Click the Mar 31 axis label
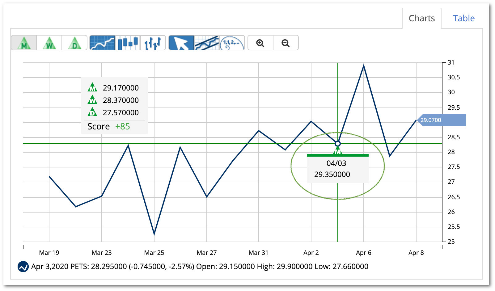 tap(259, 253)
